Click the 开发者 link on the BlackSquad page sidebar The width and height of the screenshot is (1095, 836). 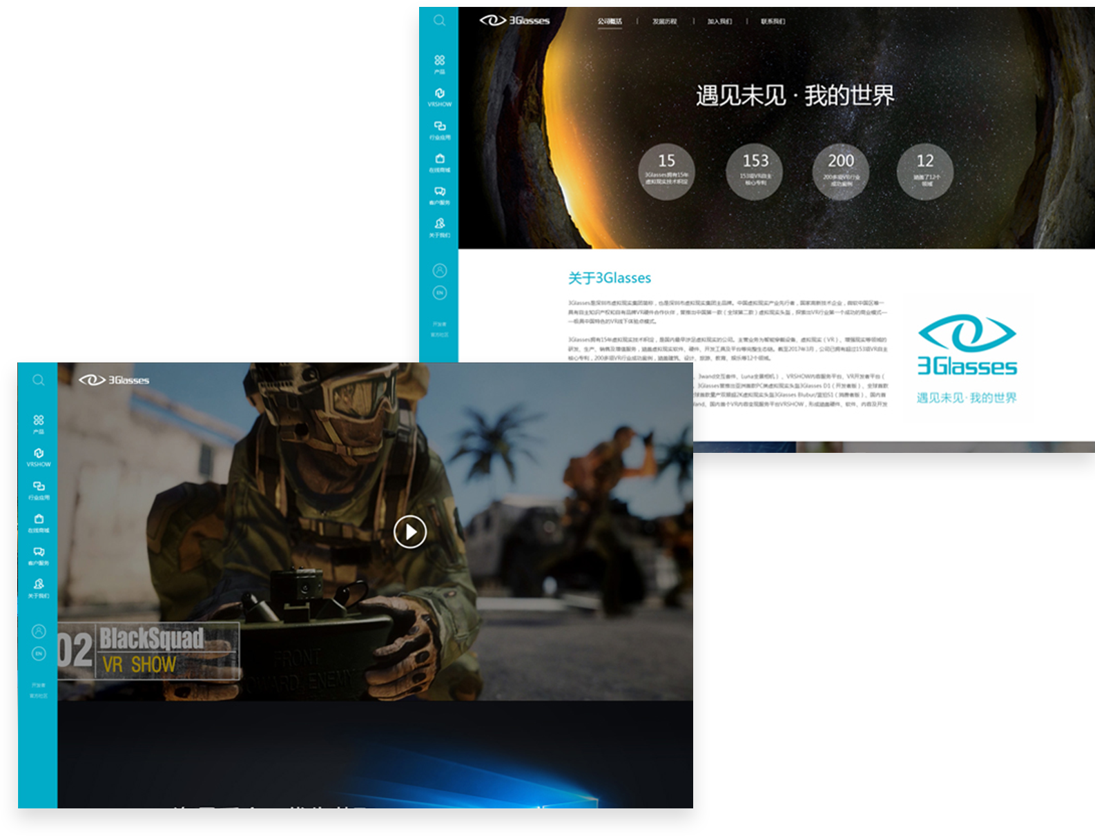[39, 685]
